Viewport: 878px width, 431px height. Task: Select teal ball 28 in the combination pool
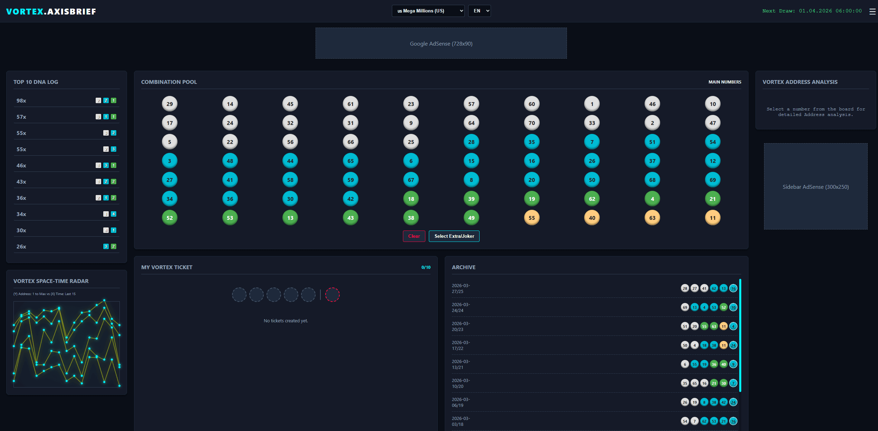[471, 141]
